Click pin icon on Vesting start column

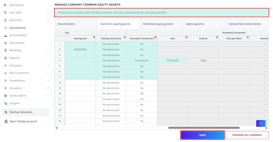click(x=94, y=38)
